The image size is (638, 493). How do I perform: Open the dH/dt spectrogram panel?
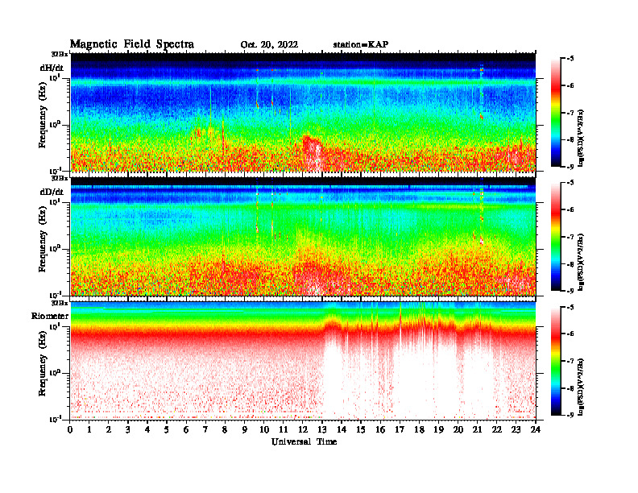click(x=303, y=112)
